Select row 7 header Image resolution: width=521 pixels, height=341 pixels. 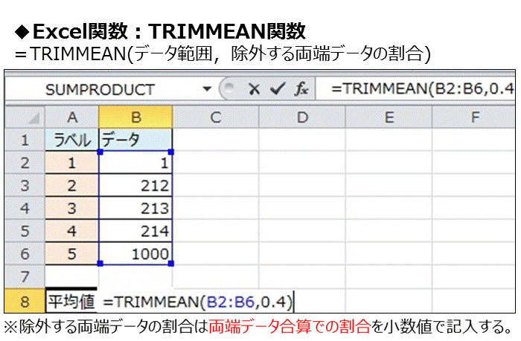(25, 276)
